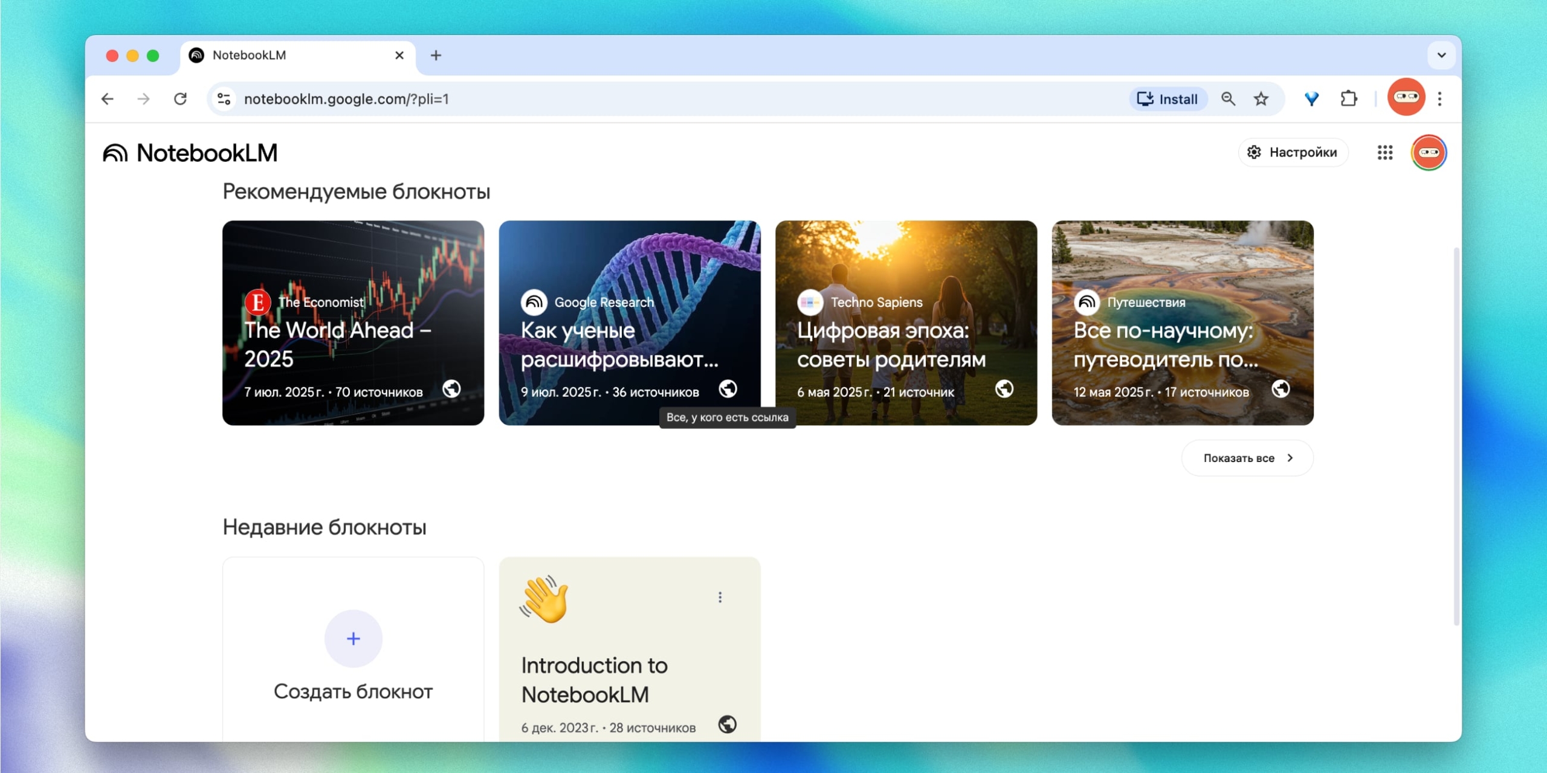
Task: Click the Install app button
Action: point(1168,99)
